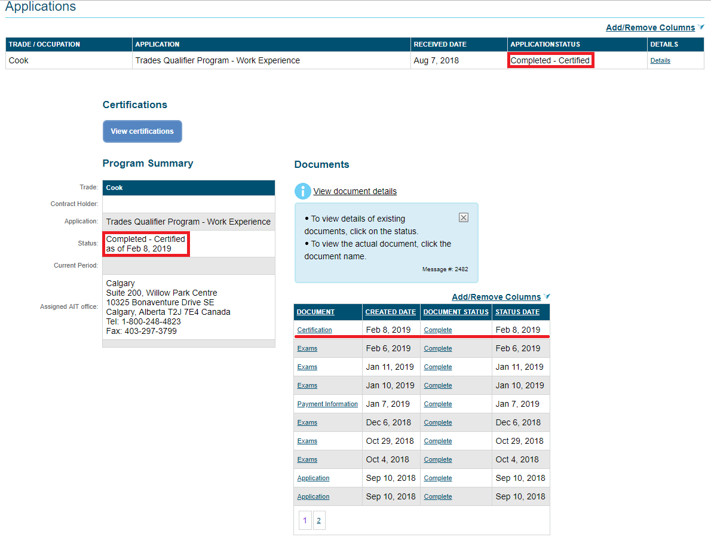The width and height of the screenshot is (711, 540).
Task: Click the Program Summary heading
Action: pos(148,163)
